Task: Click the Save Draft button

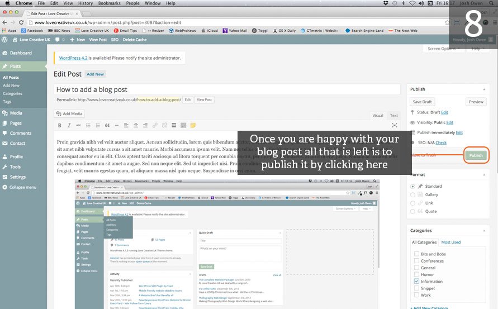Action: 423,102
